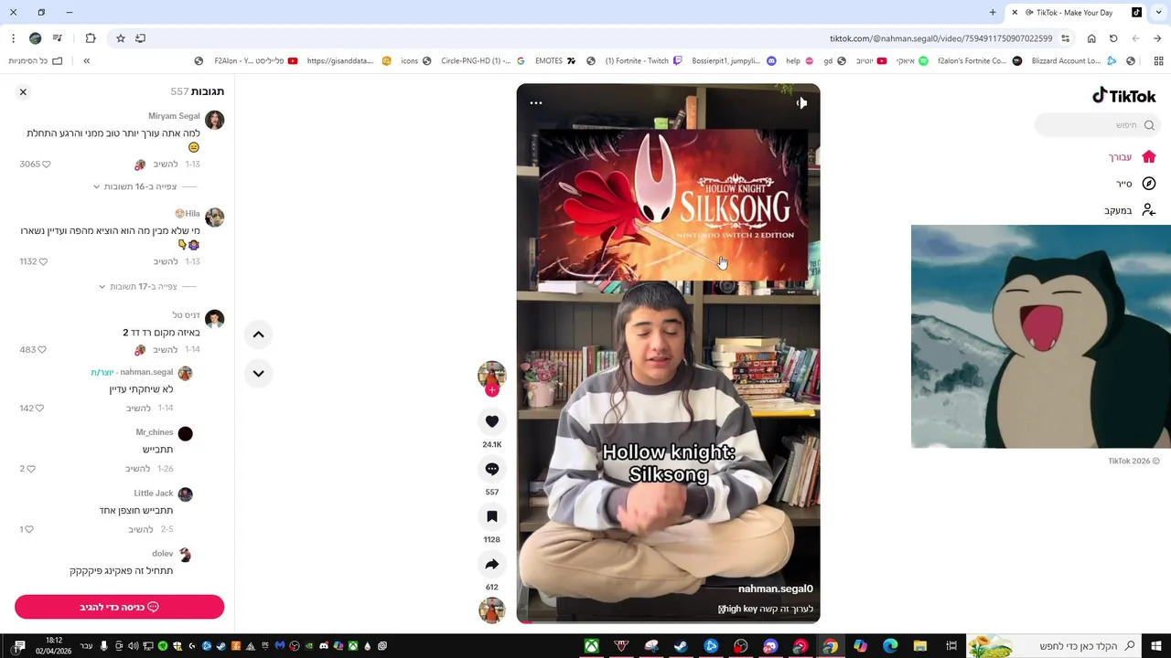Go to previous video with up arrow
Viewport: 1171px width, 658px height.
tap(258, 334)
